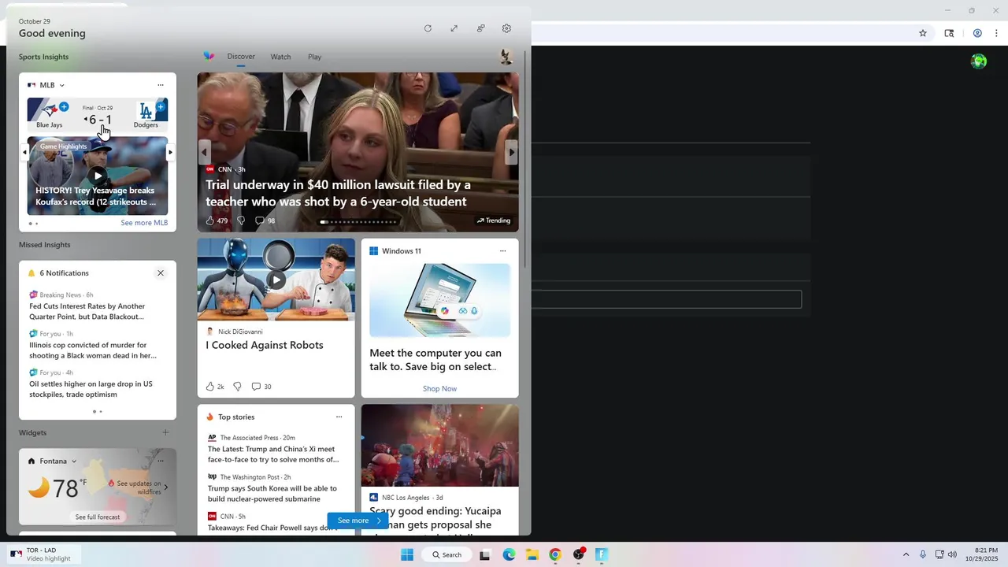Open the Windows Start menu
The width and height of the screenshot is (1008, 567).
tap(407, 554)
